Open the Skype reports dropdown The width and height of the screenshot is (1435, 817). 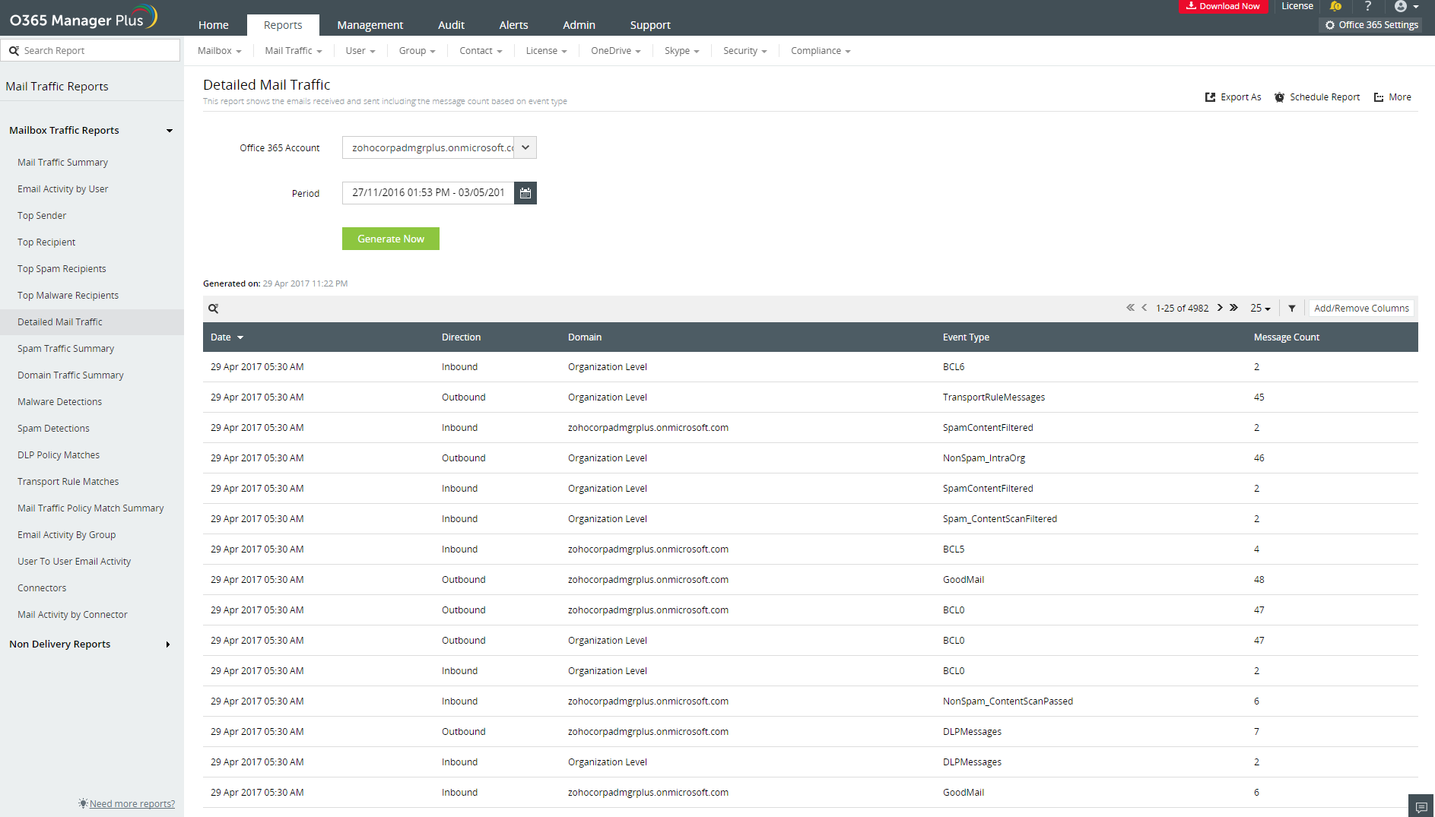681,51
